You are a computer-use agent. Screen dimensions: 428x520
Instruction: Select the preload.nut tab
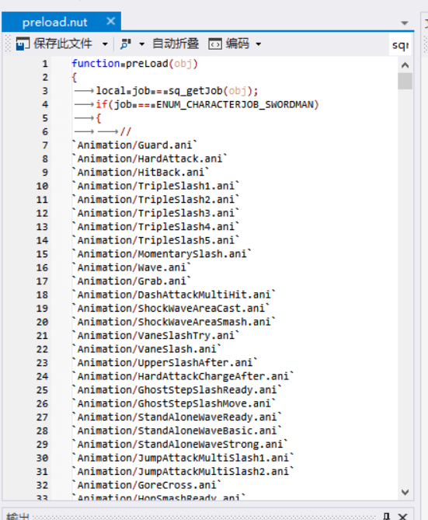coord(54,23)
